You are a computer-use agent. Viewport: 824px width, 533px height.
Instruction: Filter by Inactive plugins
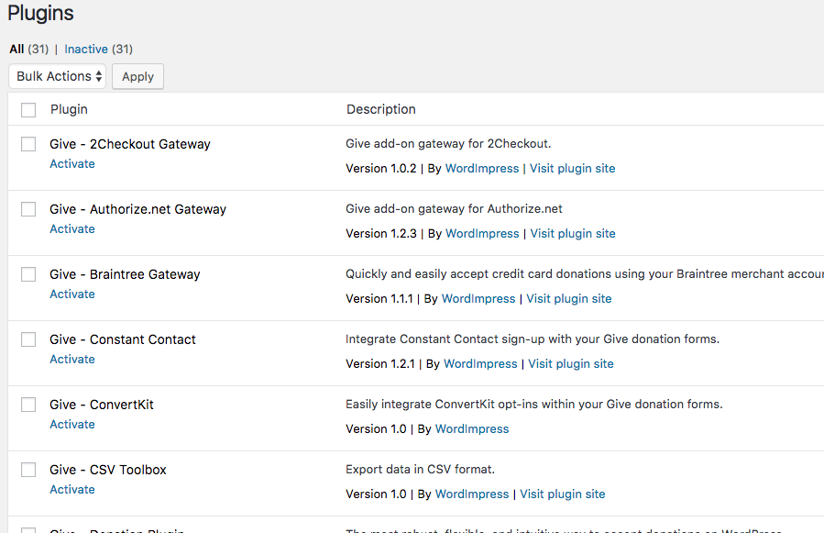(86, 49)
